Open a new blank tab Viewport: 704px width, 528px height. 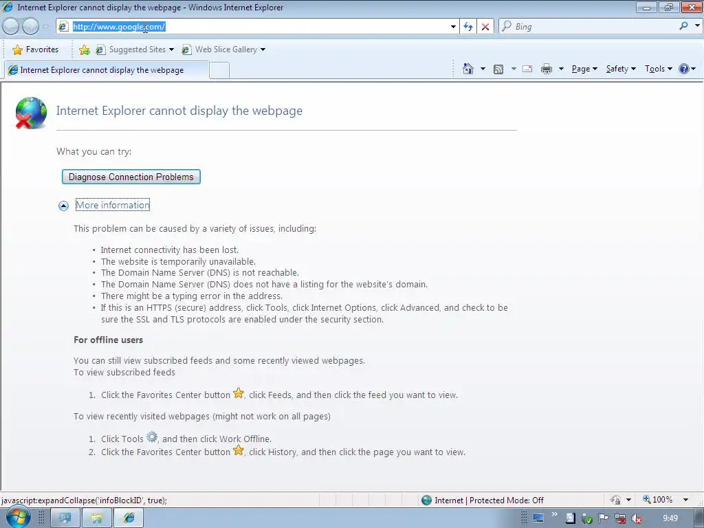pyautogui.click(x=219, y=71)
